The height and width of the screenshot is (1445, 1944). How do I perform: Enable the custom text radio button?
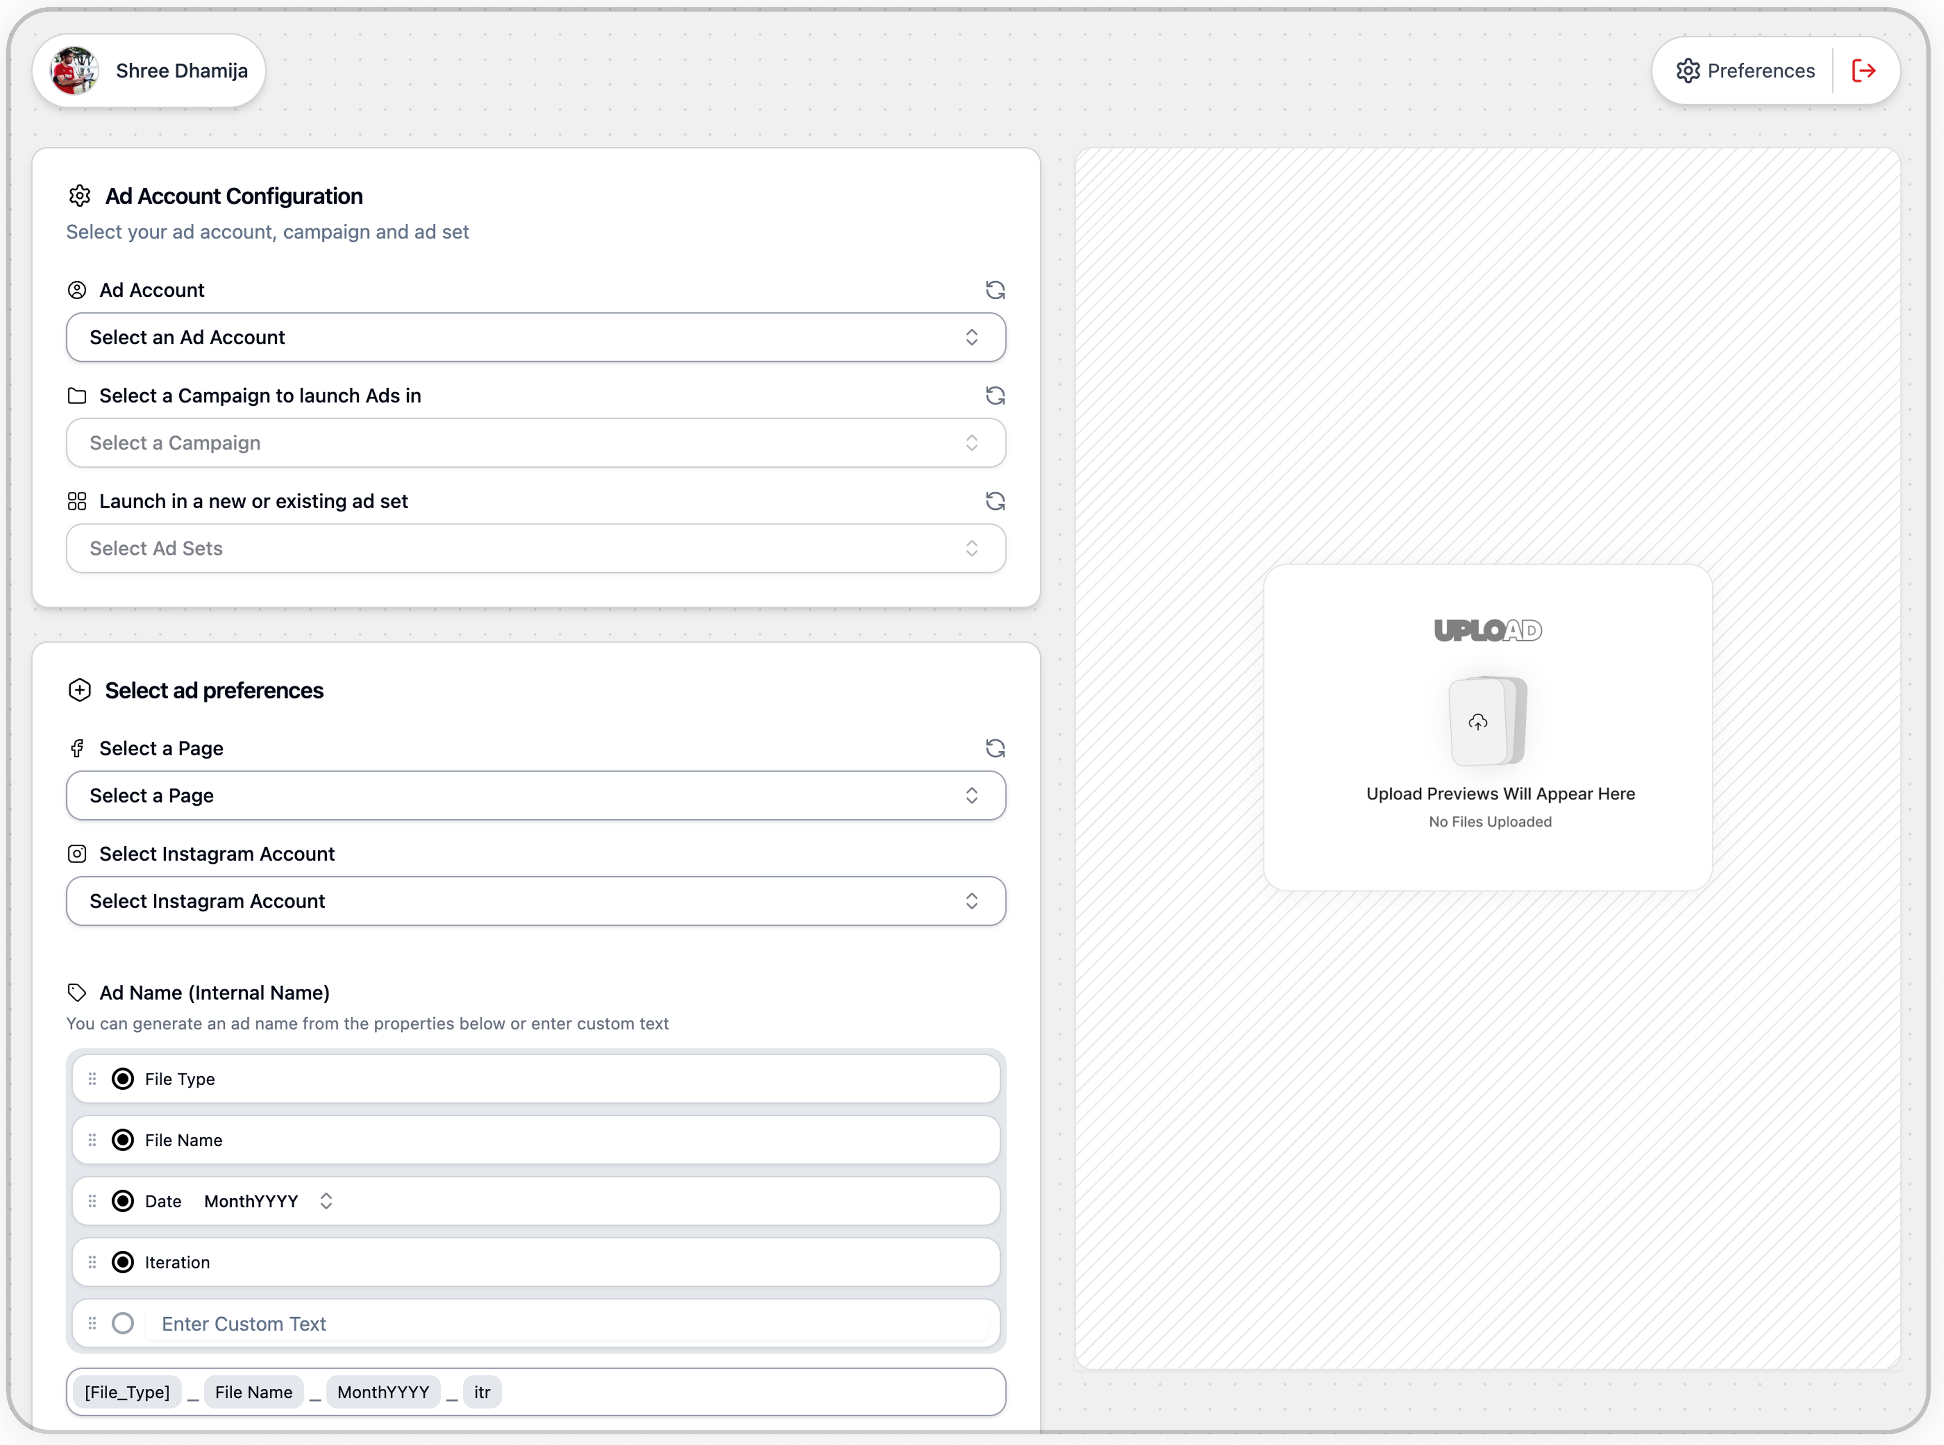[x=123, y=1324]
